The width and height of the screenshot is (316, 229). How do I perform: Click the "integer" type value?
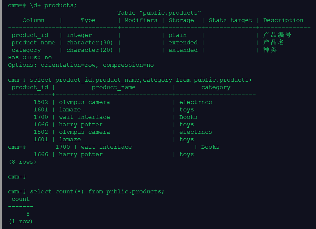coord(79,35)
